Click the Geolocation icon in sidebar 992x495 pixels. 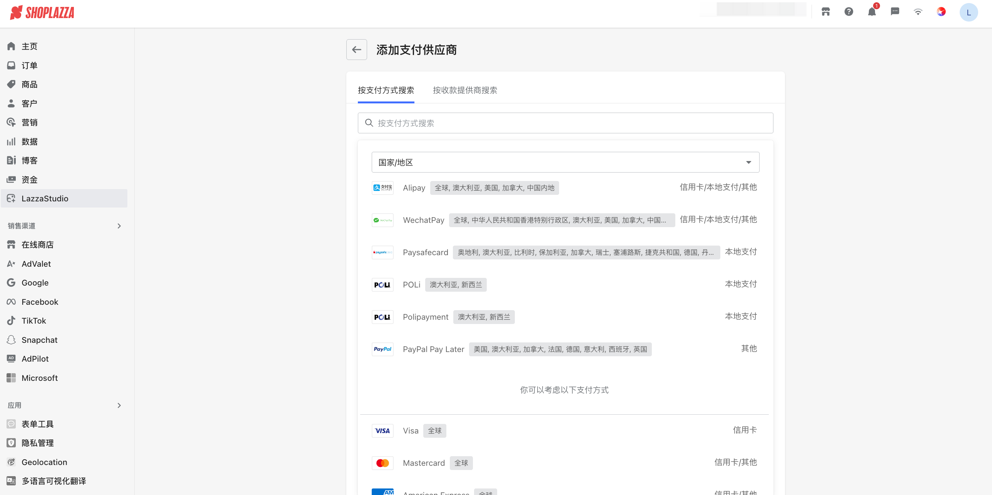[11, 462]
